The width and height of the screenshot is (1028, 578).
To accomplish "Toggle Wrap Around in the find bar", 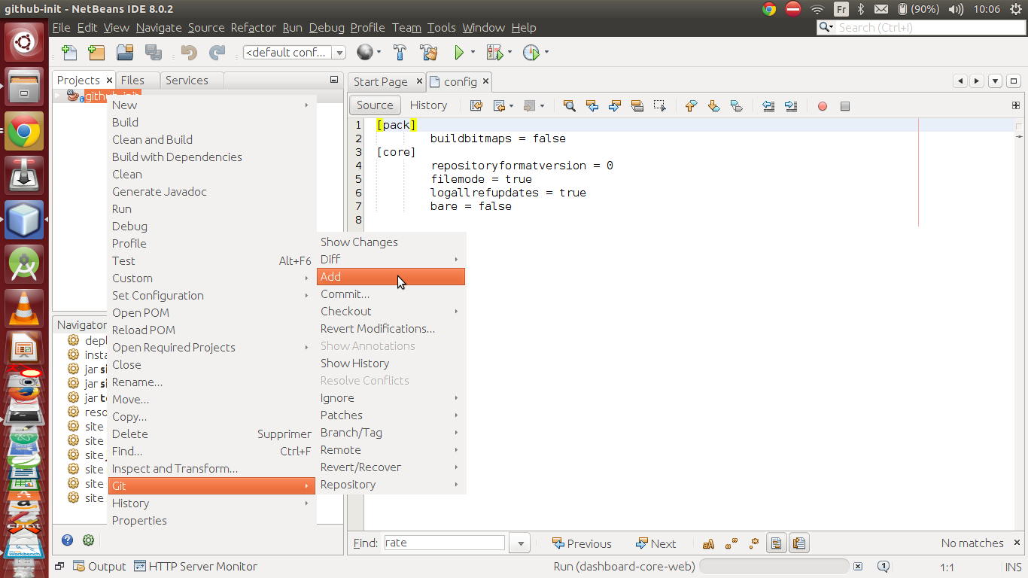I will point(798,543).
